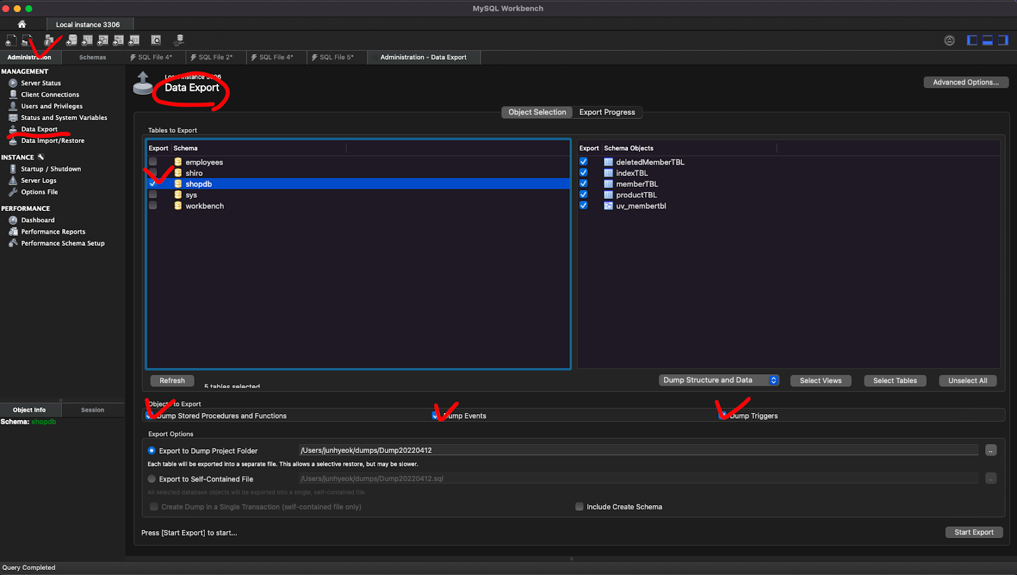
Task: Open Dump Structure and Data dropdown
Action: coord(719,380)
